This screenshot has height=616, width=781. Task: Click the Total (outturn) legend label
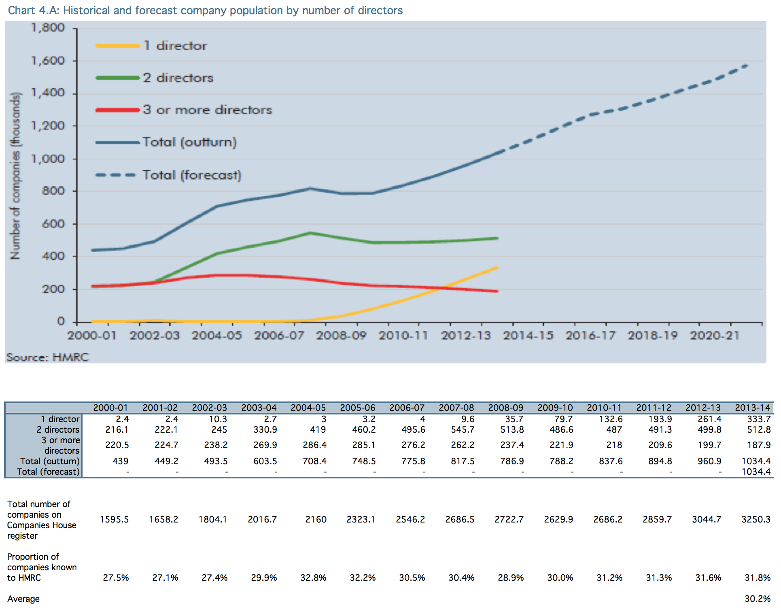189,142
